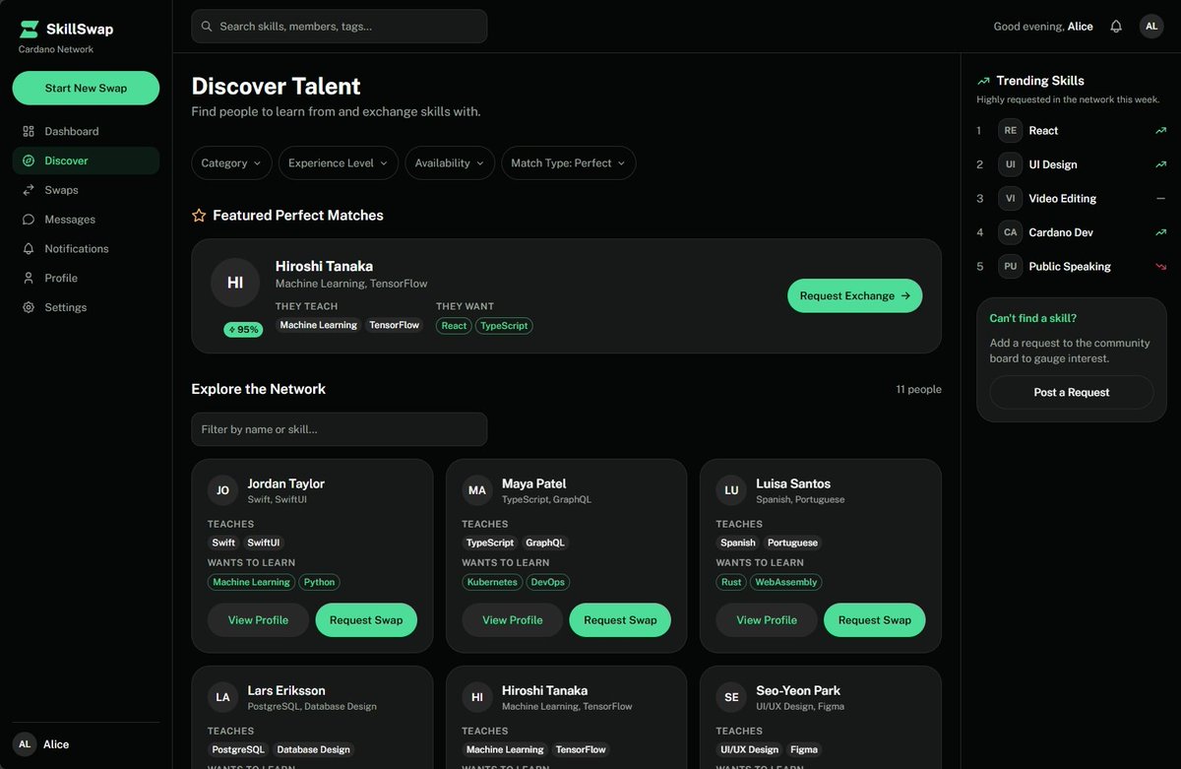1181x769 pixels.
Task: Click the SE avatar on Seo-Yeon Park card
Action: (732, 697)
